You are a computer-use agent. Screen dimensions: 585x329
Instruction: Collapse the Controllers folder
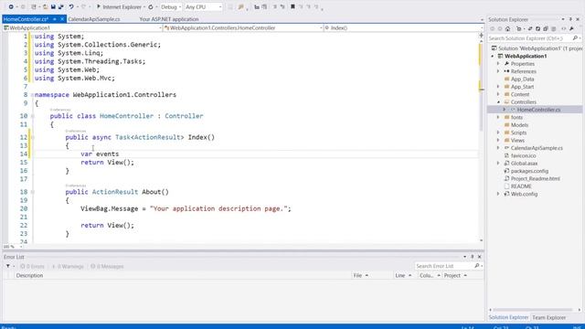(x=498, y=101)
